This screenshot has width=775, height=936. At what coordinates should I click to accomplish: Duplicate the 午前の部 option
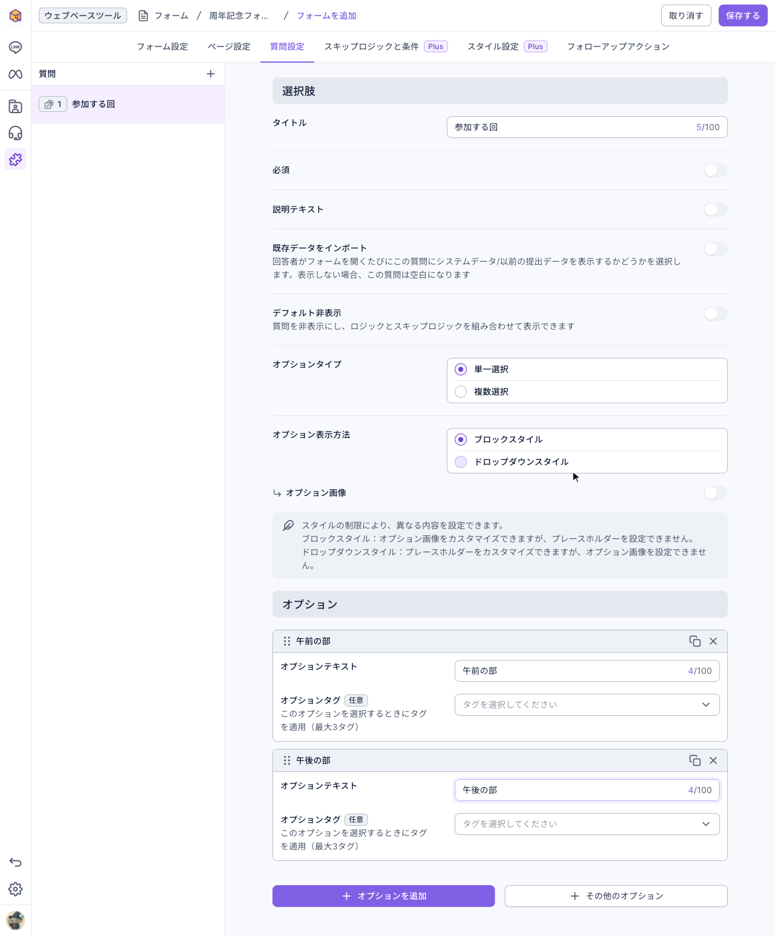click(695, 641)
